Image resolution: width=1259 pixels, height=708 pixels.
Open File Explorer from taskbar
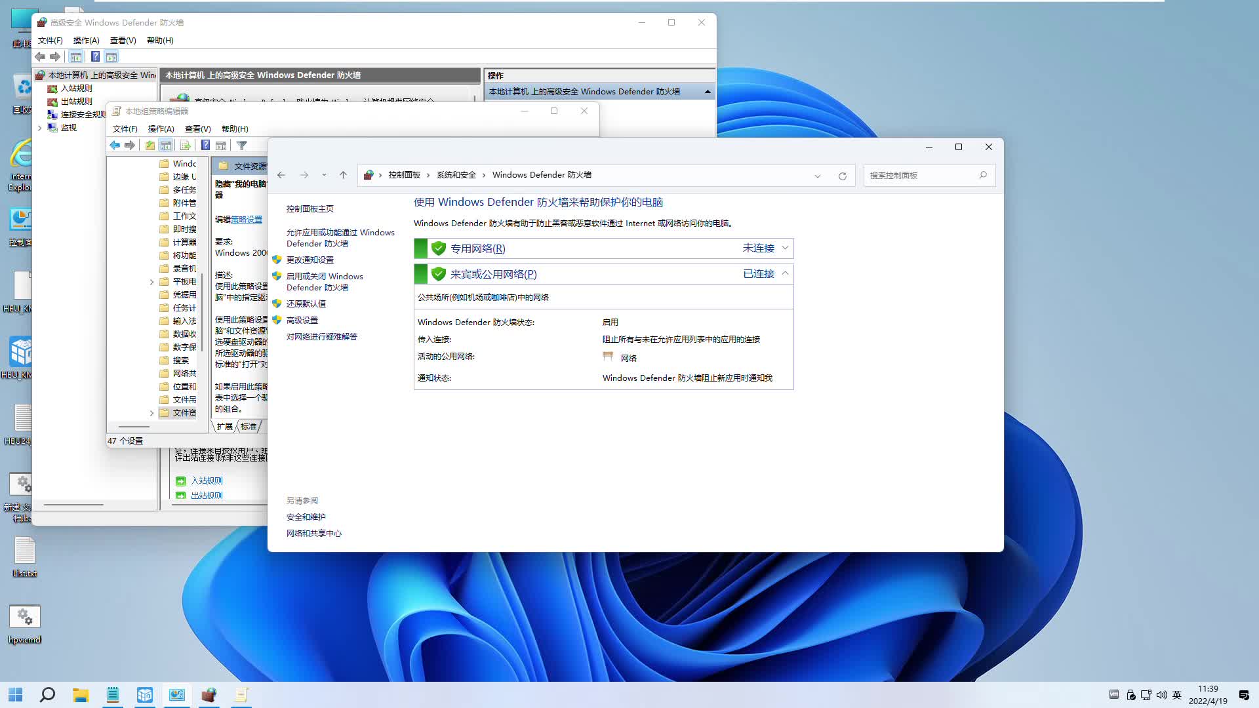coord(80,695)
